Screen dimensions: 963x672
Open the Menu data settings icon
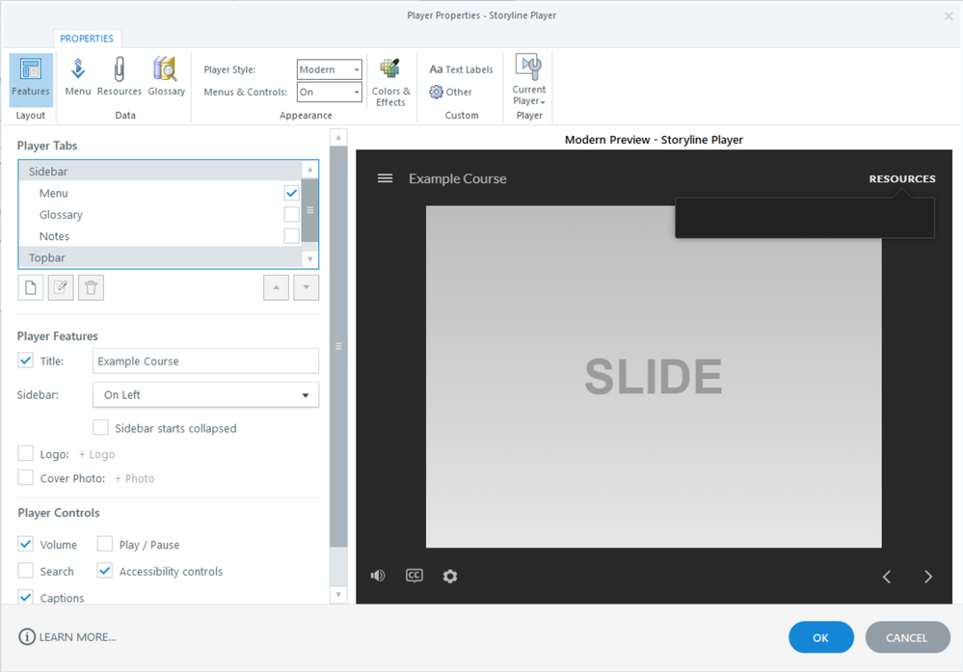(x=78, y=76)
